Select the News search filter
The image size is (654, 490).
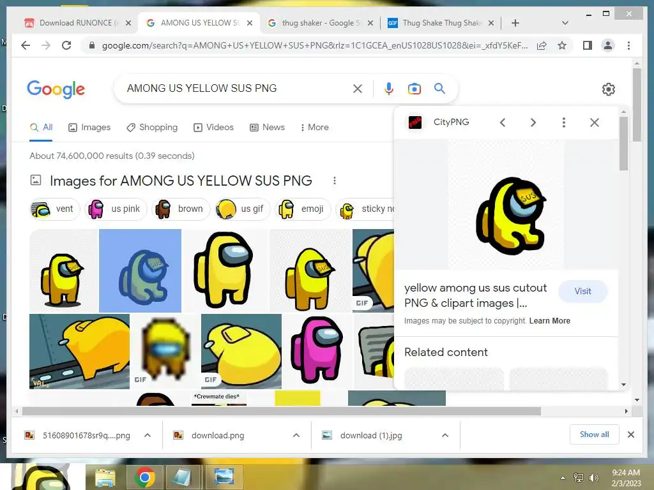[267, 127]
